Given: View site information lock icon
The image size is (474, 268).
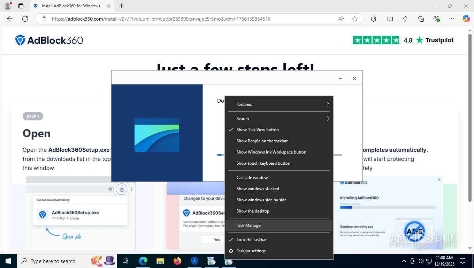Looking at the screenshot, I should 44,19.
